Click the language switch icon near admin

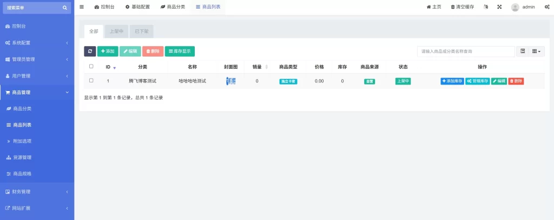[x=486, y=7]
